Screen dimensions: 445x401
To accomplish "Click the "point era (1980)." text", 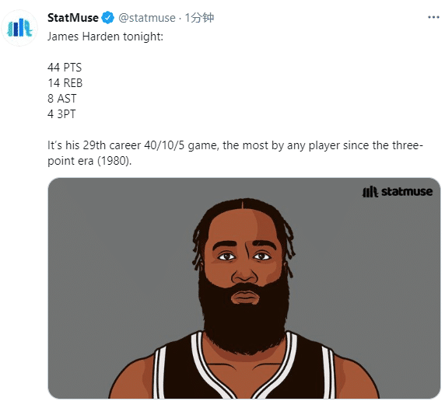I will (89, 161).
